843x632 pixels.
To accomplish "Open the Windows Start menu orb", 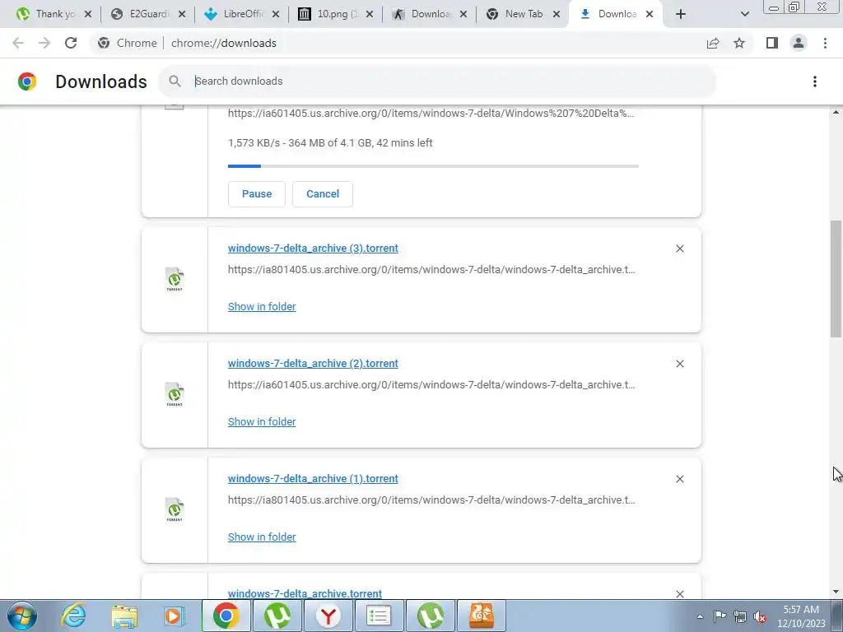I will 22,616.
